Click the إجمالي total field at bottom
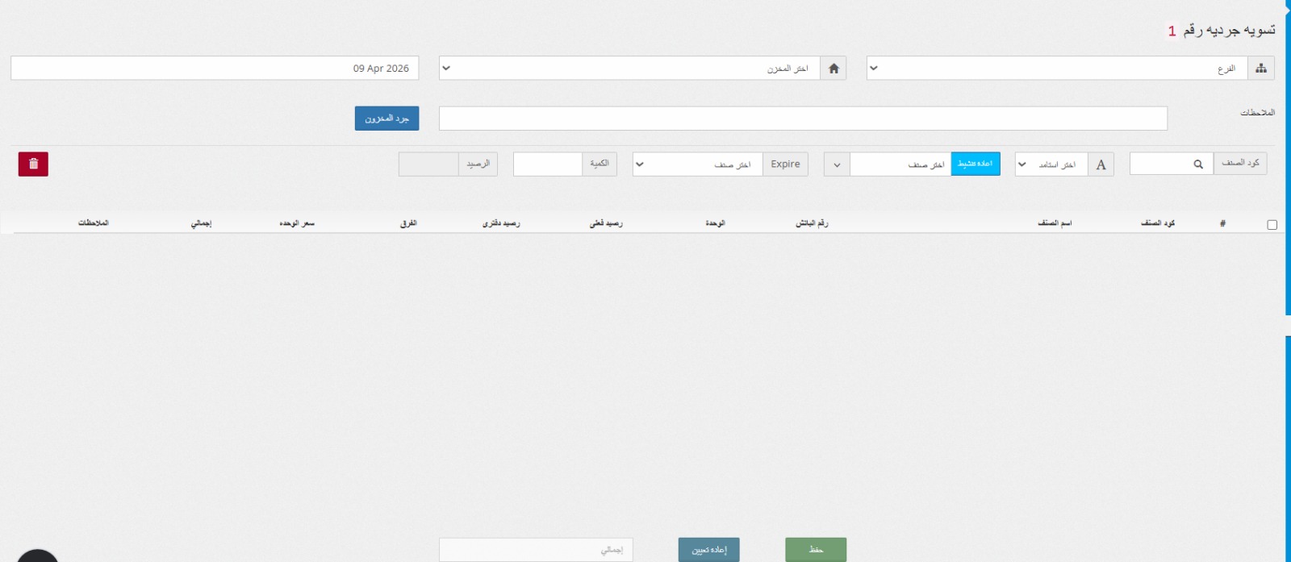Viewport: 1291px width, 562px height. click(536, 550)
